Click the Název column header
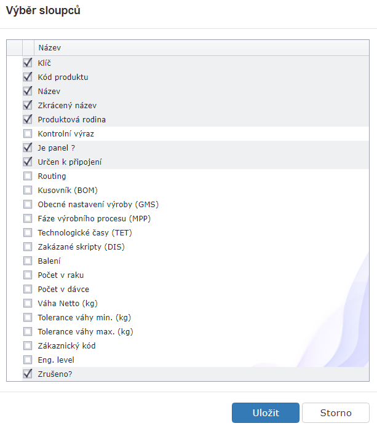Screen dimensions: 377x426 coord(49,47)
